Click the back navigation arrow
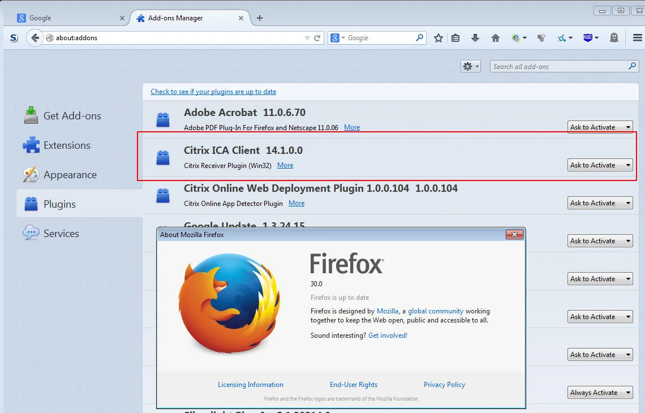The height and width of the screenshot is (413, 645). pos(35,38)
